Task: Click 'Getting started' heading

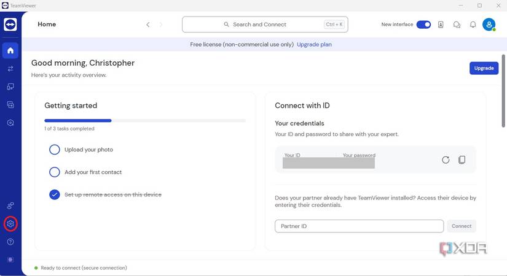Action: [71, 105]
